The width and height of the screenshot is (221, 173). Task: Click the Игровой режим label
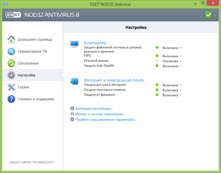point(96,61)
